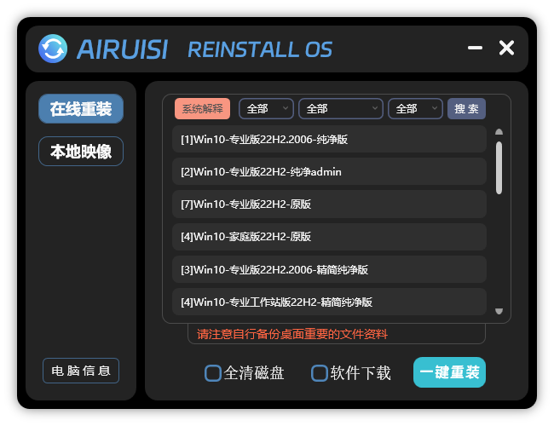The image size is (554, 426).
Task: Open the wide middle 全部 filter dropdown
Action: click(341, 108)
